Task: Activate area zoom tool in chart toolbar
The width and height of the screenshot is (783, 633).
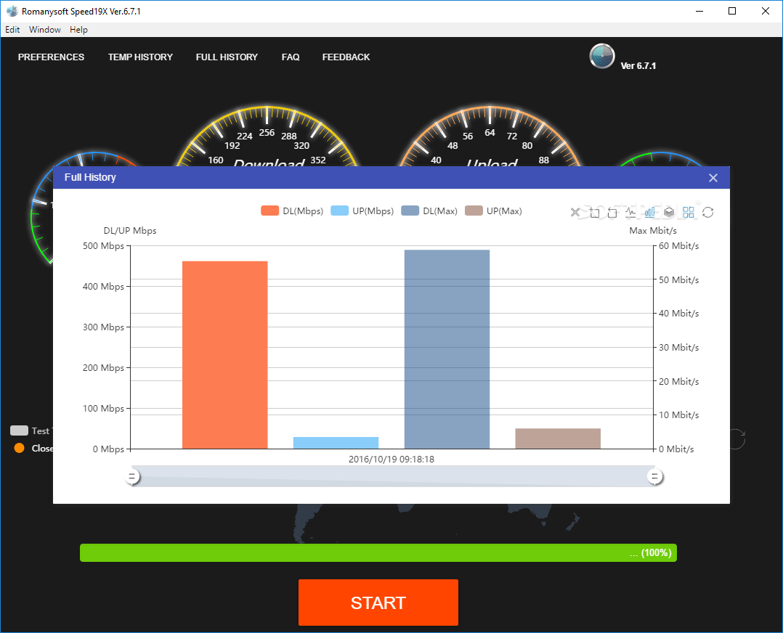Action: point(594,212)
